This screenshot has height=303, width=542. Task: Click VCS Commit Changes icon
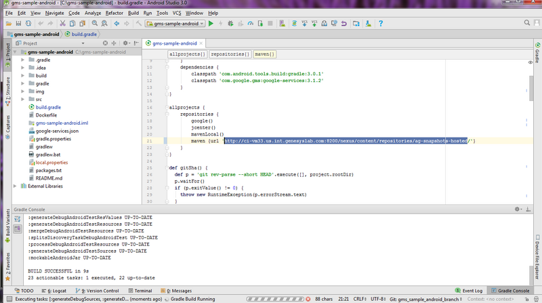tap(314, 24)
